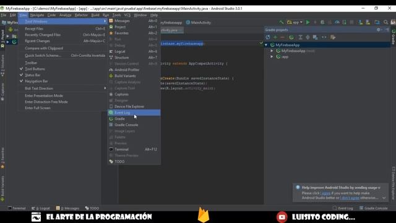Open the Search Everywhere magnifier icon
This screenshot has height=223, width=396.
pyautogui.click(x=385, y=22)
